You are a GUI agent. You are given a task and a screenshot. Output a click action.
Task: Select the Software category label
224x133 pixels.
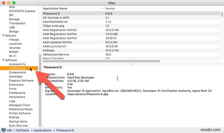coord(11,60)
